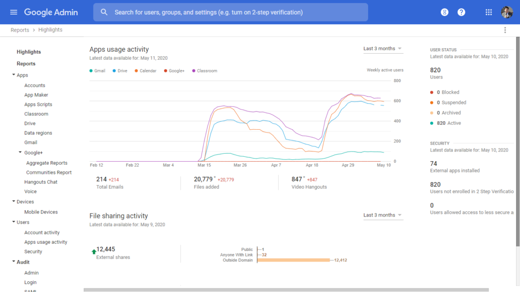Click the 0 Suspended status row
This screenshot has width=520, height=292.
[448, 102]
